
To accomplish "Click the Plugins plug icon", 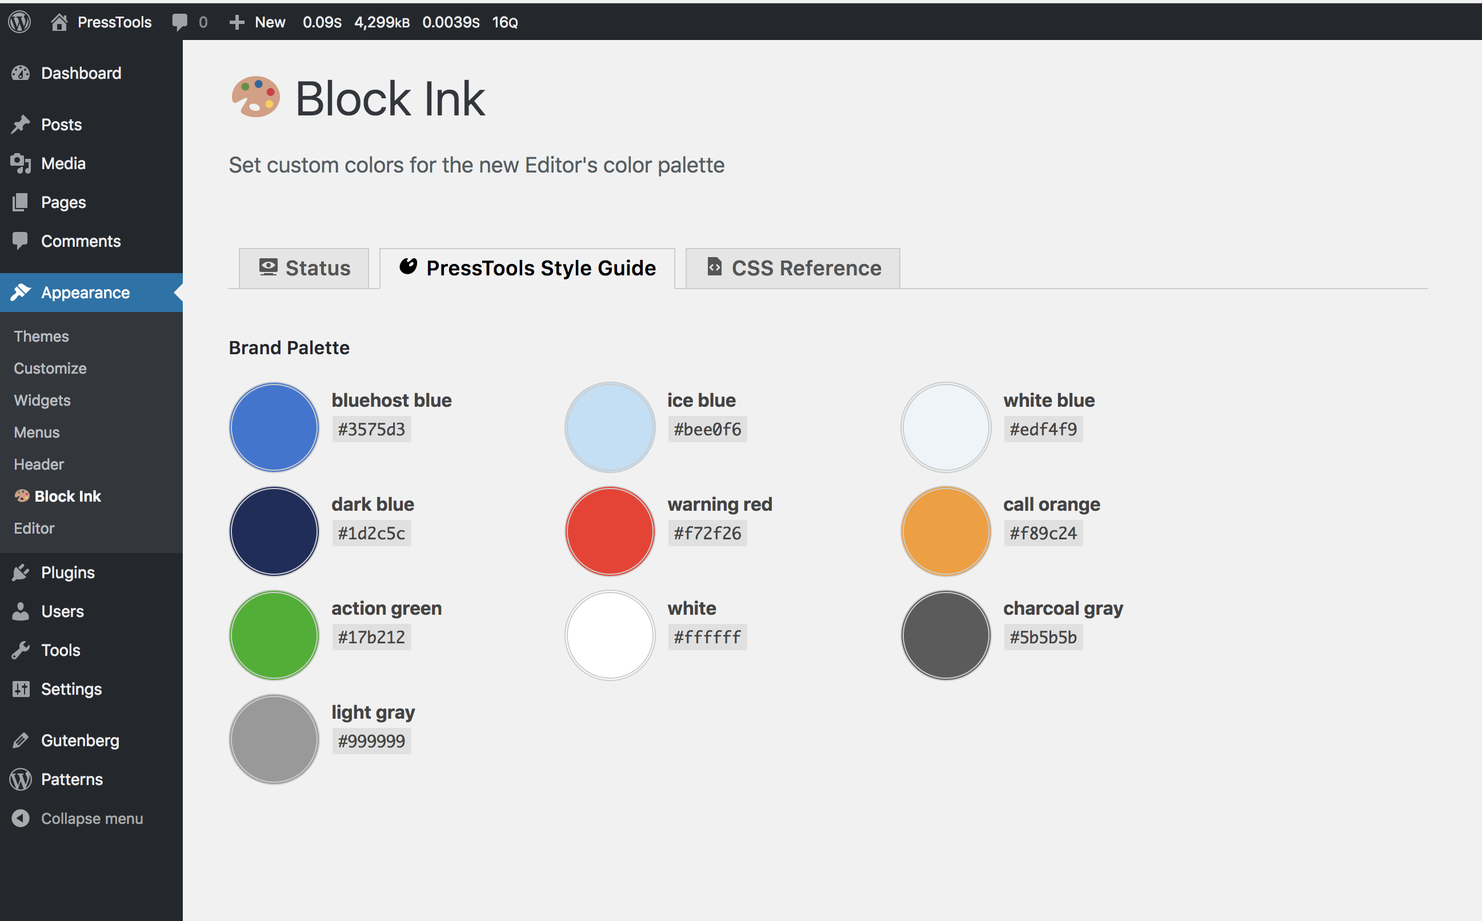I will [21, 572].
